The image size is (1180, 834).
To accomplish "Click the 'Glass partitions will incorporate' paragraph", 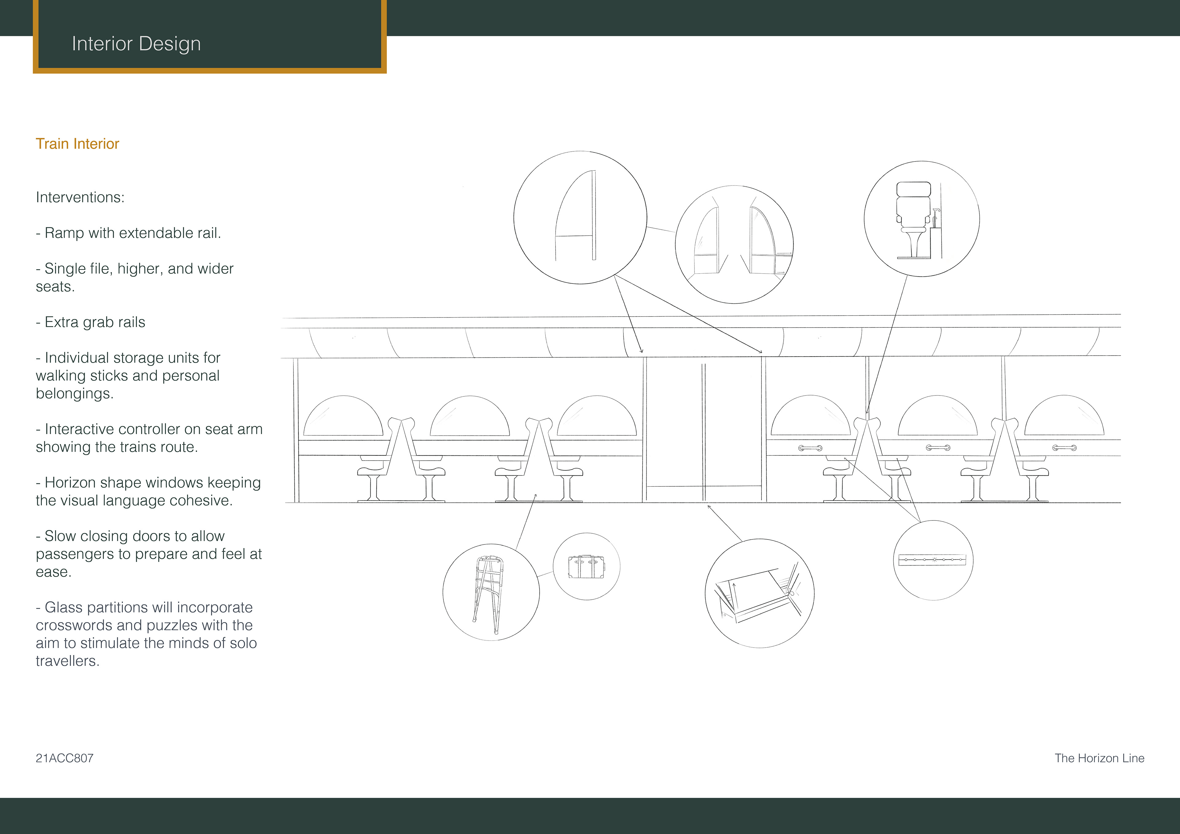I will 147,634.
